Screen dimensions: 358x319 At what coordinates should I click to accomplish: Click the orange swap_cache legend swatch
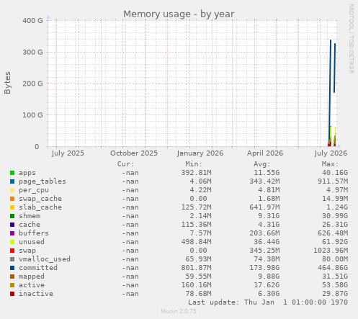click(12, 199)
